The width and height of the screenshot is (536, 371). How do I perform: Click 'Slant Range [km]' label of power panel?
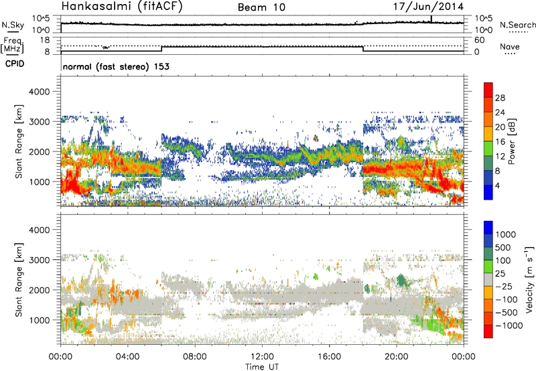click(x=19, y=141)
